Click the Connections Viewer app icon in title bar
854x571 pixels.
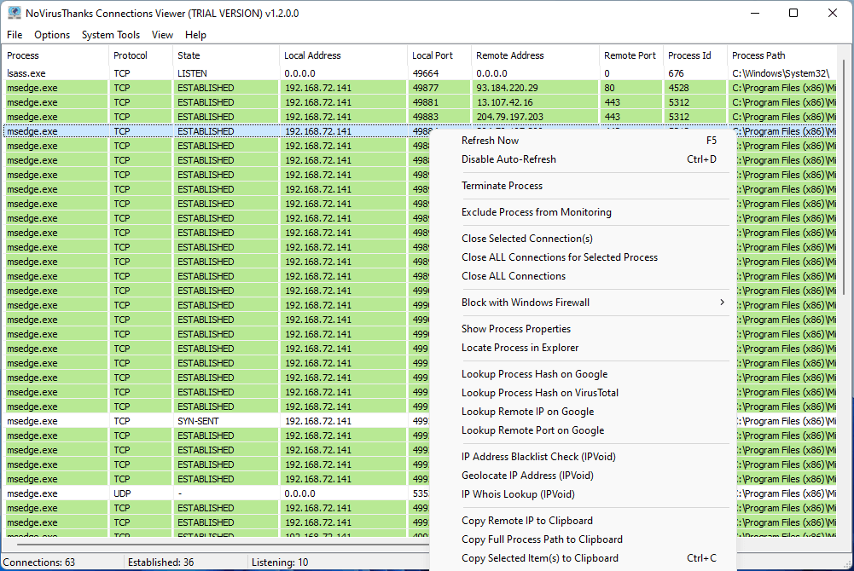pos(15,13)
